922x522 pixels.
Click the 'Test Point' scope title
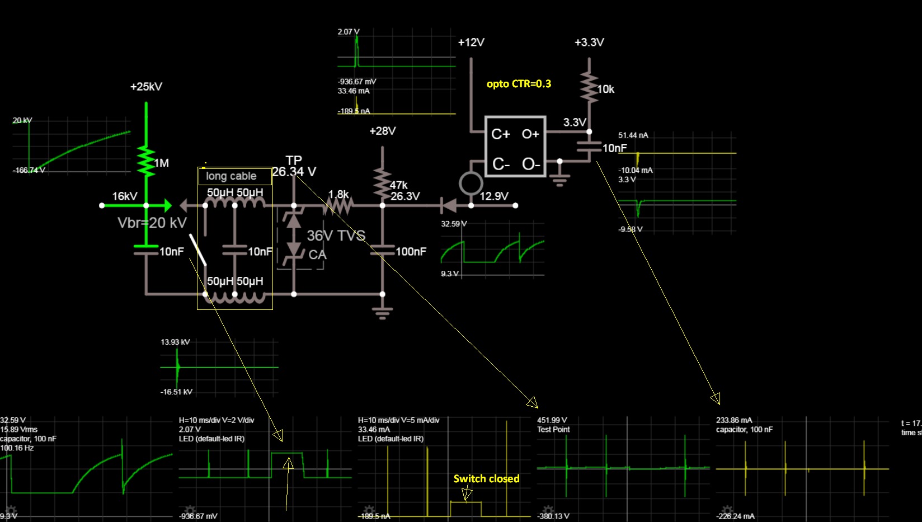tap(553, 430)
